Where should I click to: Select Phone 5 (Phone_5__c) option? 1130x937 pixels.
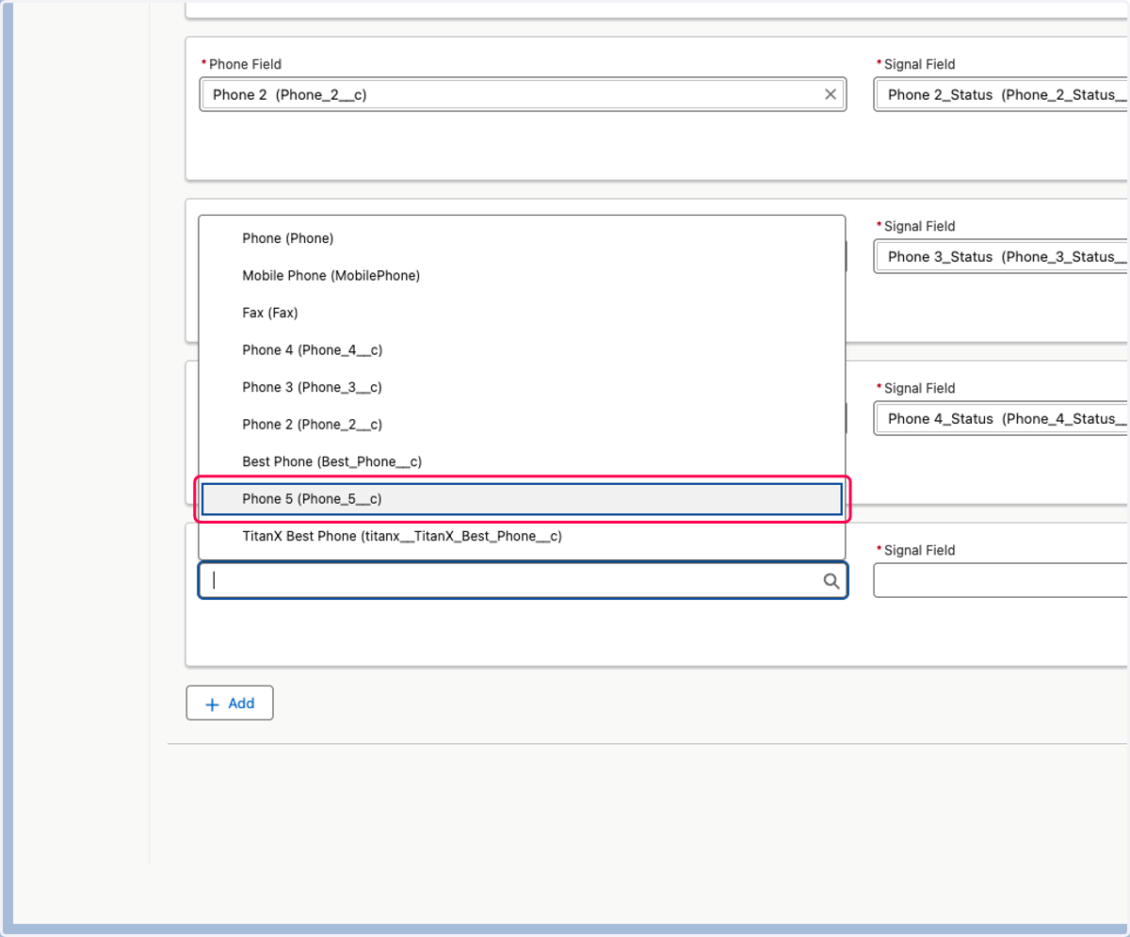tap(522, 499)
